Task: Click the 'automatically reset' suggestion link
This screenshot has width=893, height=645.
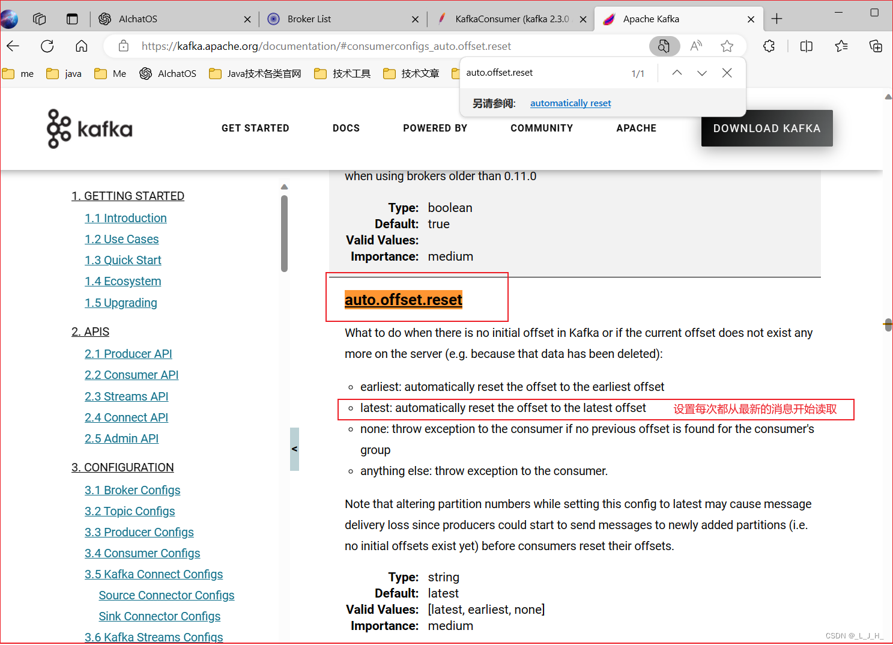Action: [x=571, y=103]
